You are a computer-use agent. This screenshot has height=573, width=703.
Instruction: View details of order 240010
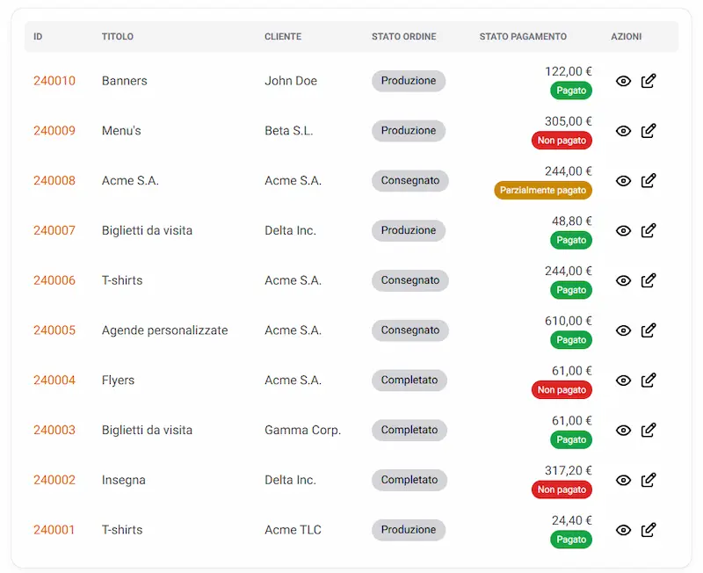[x=623, y=81]
